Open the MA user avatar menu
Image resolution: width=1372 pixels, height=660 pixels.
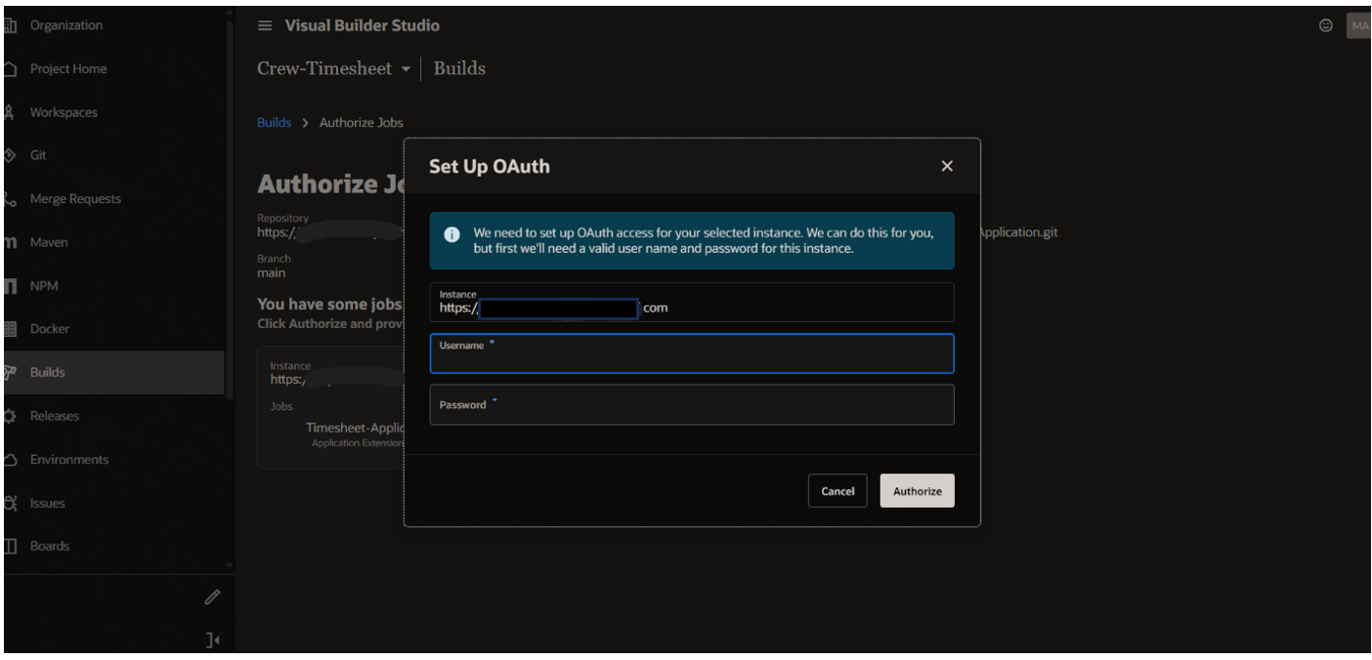[1358, 26]
